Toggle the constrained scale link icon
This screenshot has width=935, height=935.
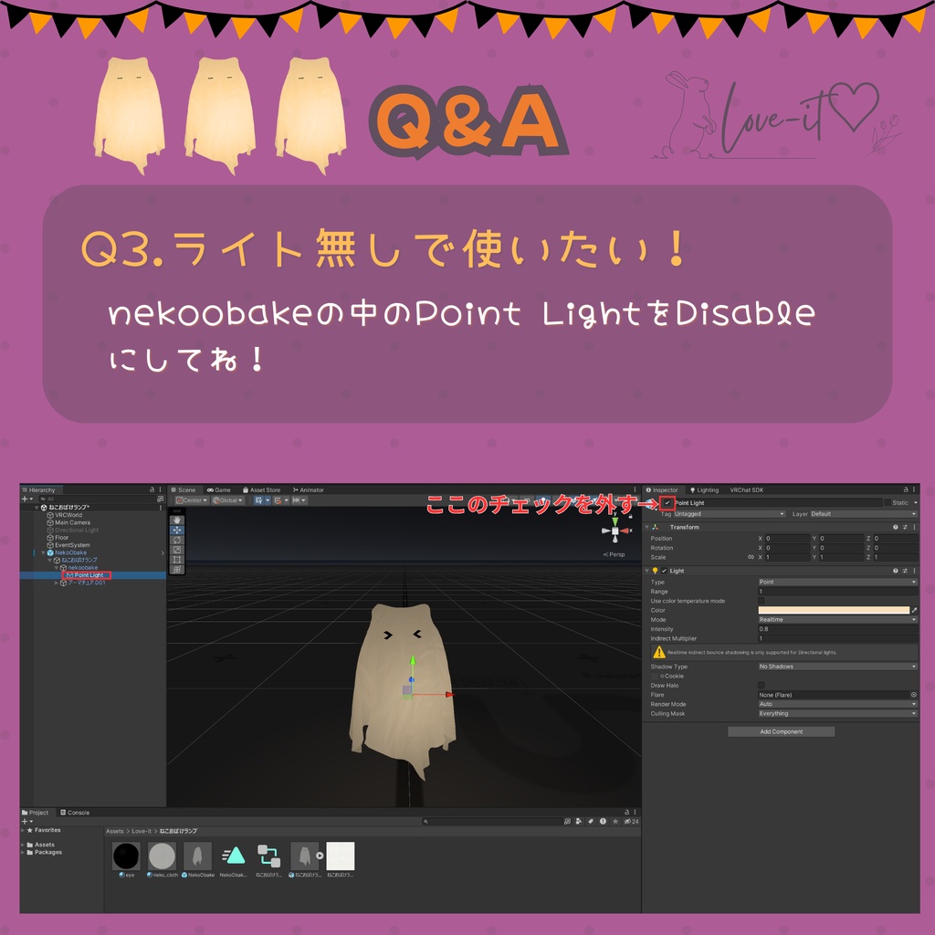751,557
